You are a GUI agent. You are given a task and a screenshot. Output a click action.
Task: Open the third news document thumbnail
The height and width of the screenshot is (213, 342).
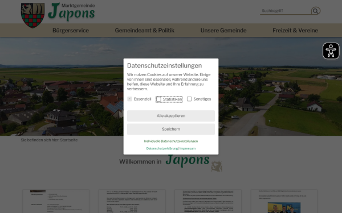tap(208, 201)
